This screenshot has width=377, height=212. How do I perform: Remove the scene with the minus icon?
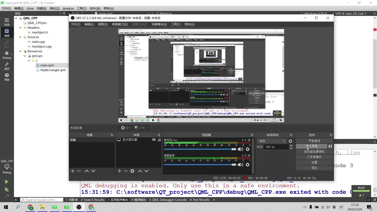(x=79, y=171)
